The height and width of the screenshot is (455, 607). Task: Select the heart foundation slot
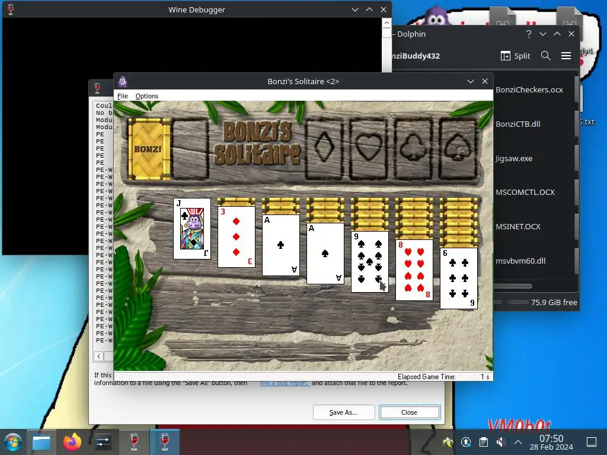pos(369,149)
